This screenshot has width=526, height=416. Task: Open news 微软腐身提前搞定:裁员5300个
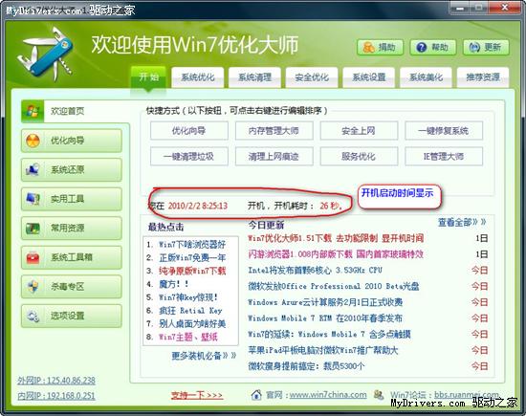pos(306,366)
